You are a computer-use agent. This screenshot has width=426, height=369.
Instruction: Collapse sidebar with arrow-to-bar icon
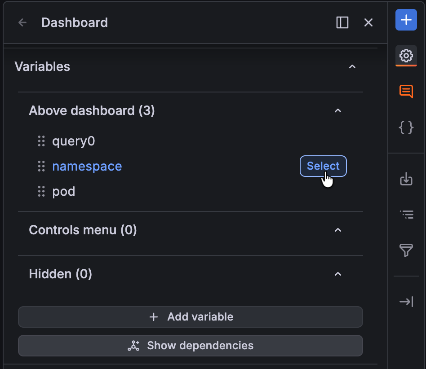coord(406,302)
